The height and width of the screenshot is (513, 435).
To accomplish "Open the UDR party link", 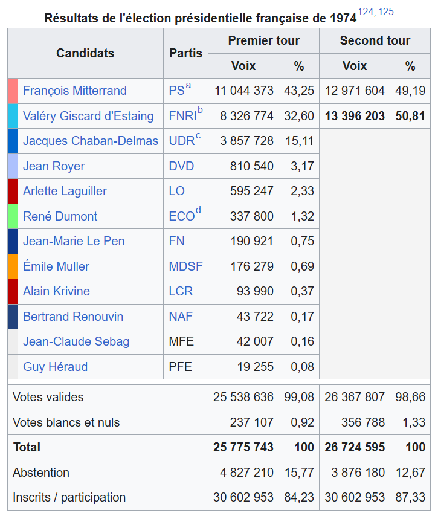I will tap(181, 141).
